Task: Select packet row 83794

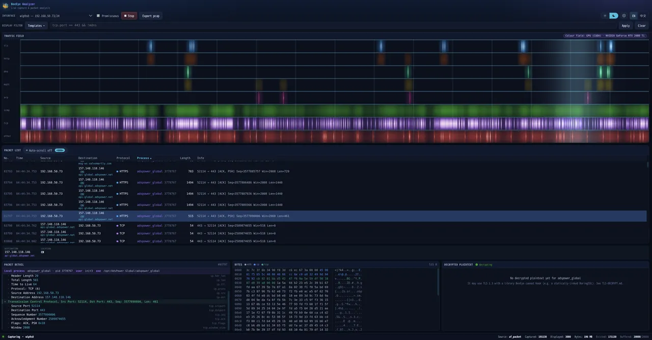Action: (x=325, y=182)
